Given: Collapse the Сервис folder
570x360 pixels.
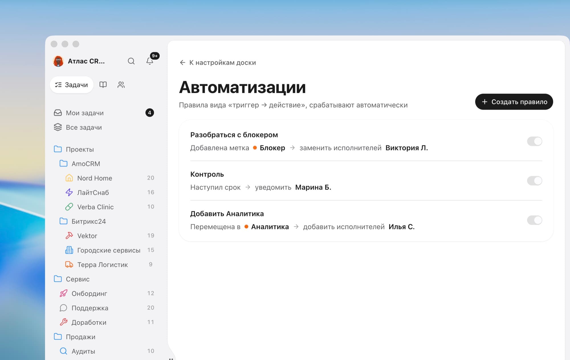Looking at the screenshot, I should (58, 279).
